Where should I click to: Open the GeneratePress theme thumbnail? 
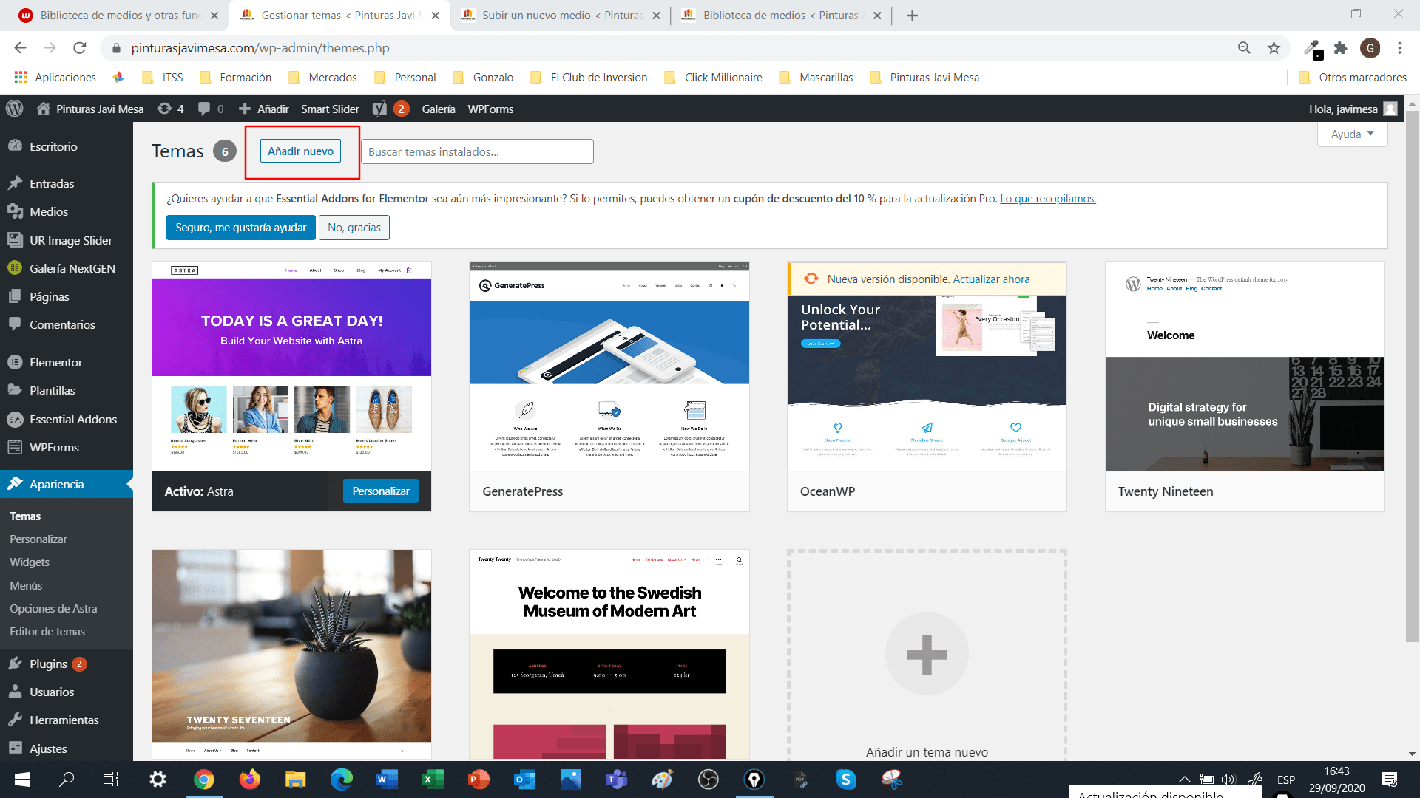(x=609, y=366)
